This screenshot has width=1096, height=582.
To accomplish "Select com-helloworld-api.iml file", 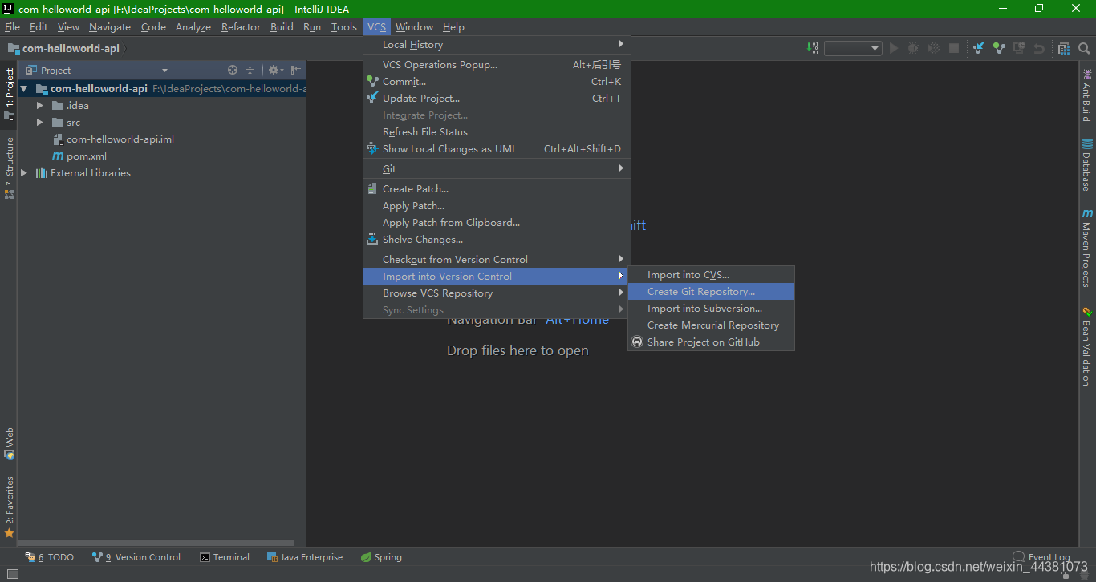I will tap(120, 139).
